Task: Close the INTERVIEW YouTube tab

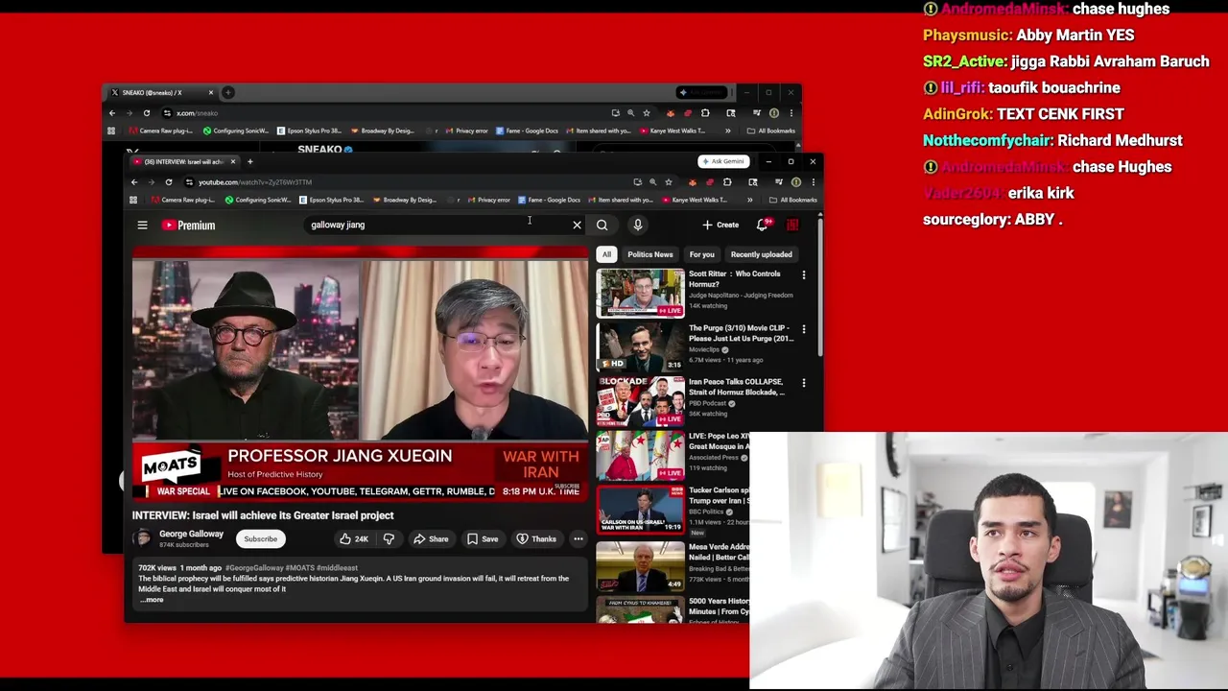Action: [232, 161]
